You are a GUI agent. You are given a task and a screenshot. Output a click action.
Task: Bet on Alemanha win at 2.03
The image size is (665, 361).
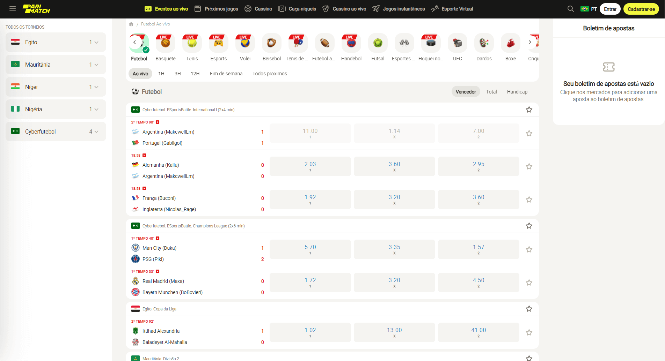(310, 166)
